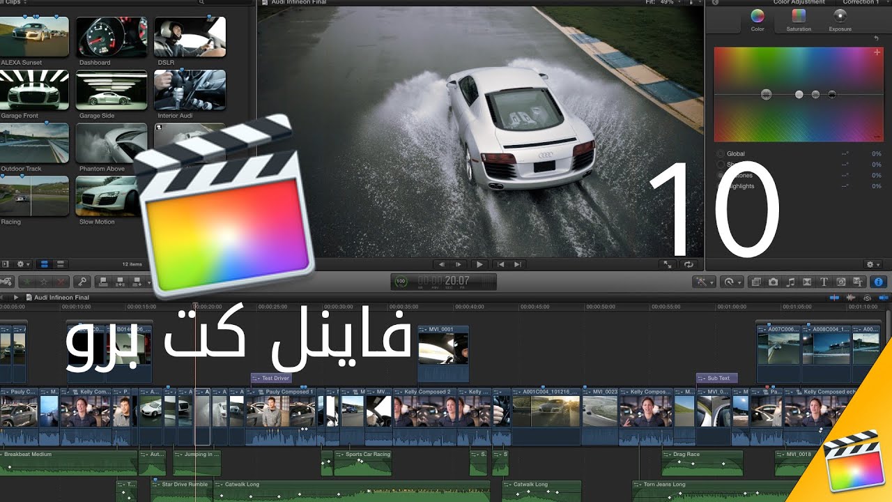Go back from Color Adjustment panel

point(714,2)
